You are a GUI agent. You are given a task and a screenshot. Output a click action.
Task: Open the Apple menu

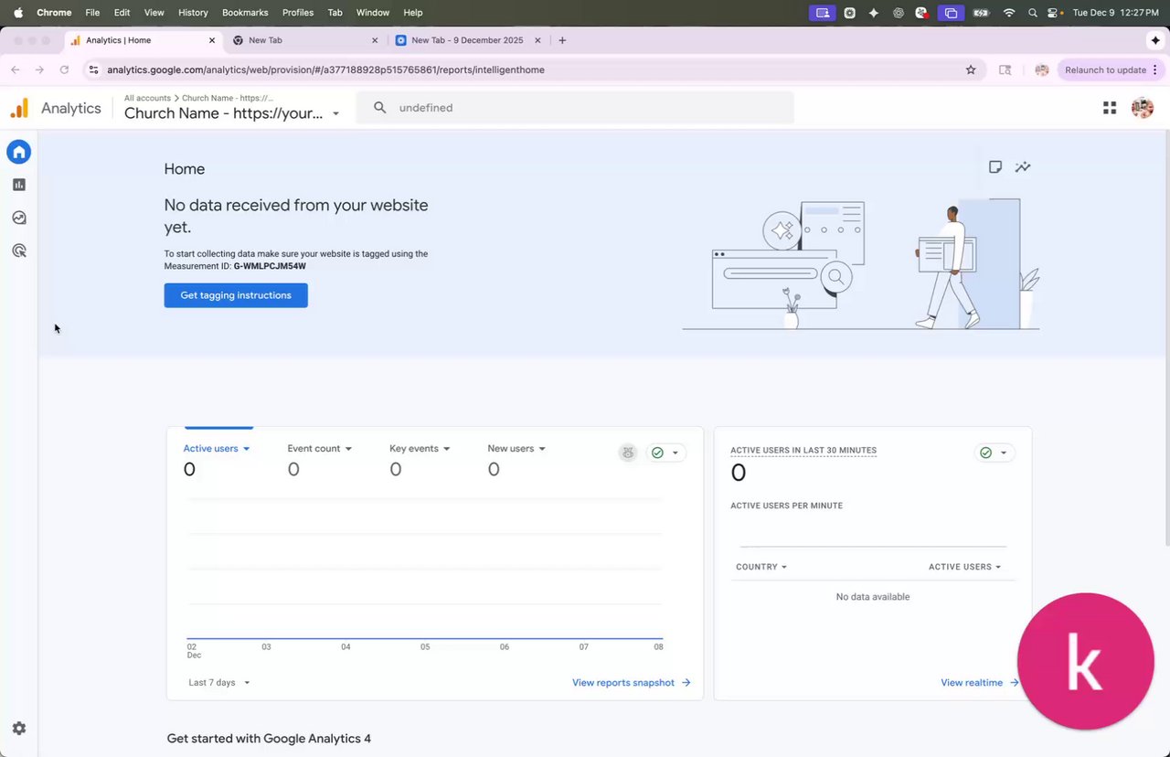point(18,13)
